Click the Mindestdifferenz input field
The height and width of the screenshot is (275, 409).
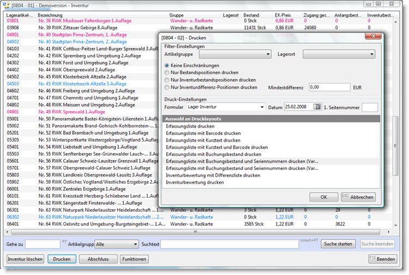pos(329,87)
